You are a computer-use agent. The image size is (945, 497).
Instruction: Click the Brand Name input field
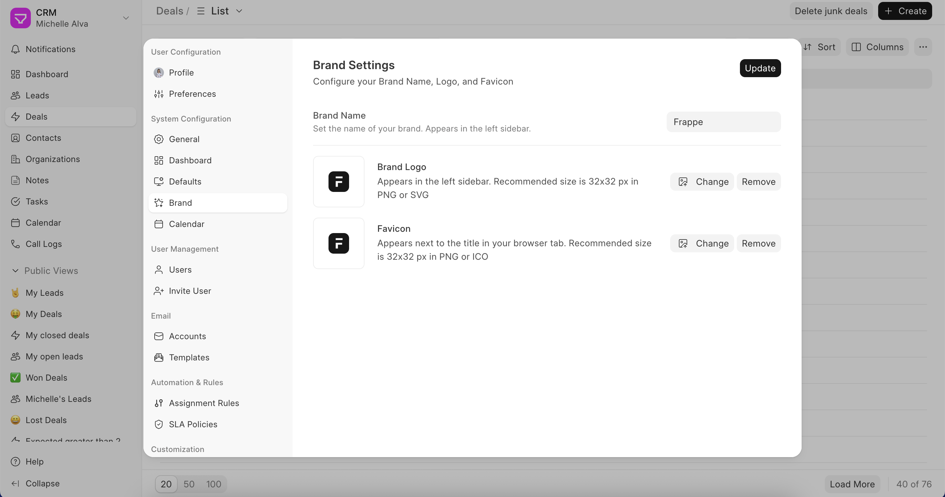[x=723, y=122]
